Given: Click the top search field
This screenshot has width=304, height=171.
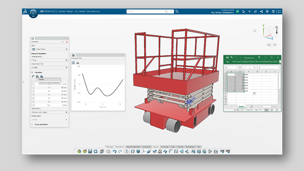Looking at the screenshot, I should [x=148, y=11].
